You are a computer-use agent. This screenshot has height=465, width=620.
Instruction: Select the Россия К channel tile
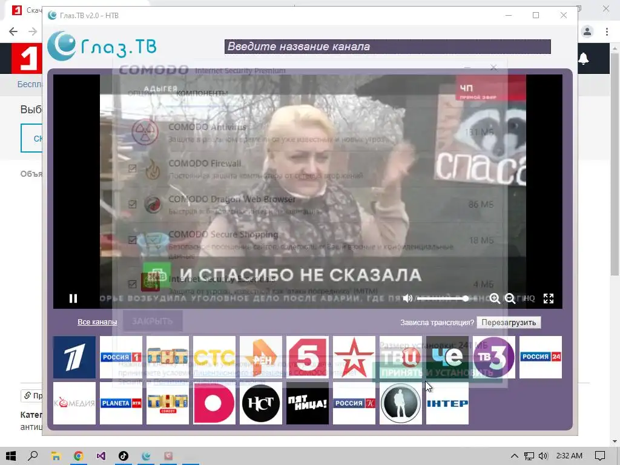click(x=354, y=403)
